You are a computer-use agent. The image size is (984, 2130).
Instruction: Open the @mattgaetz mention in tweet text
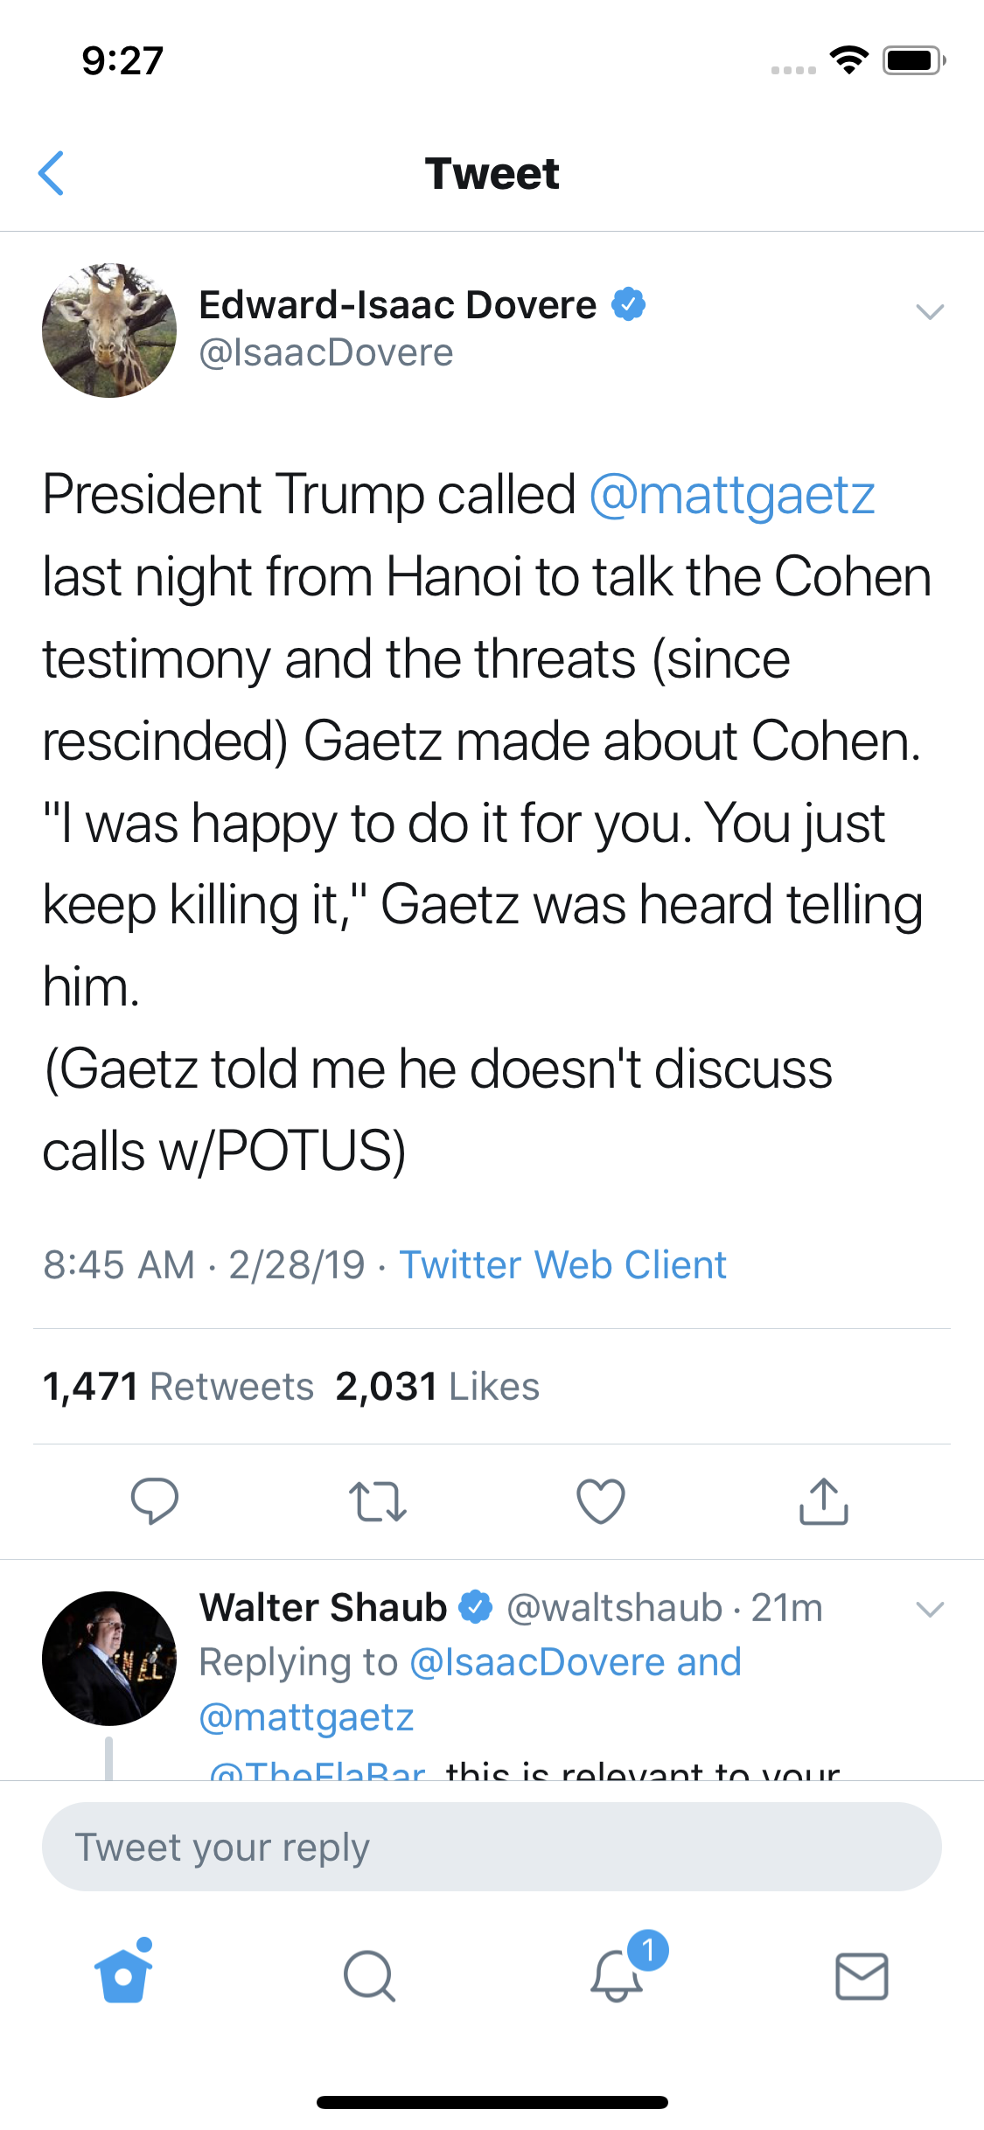click(x=732, y=495)
